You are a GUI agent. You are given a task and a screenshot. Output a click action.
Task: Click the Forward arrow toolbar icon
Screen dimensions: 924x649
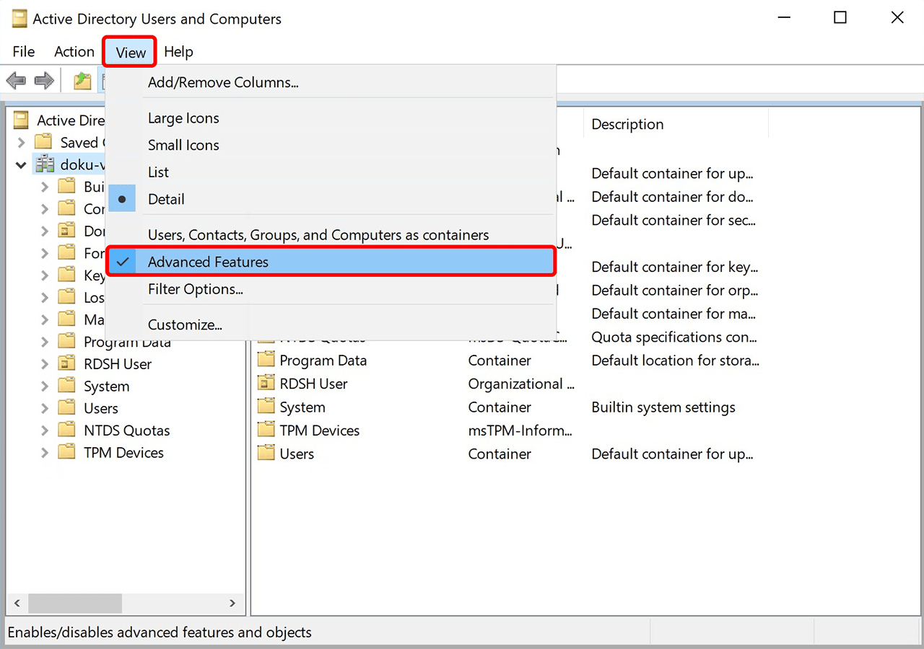(45, 81)
